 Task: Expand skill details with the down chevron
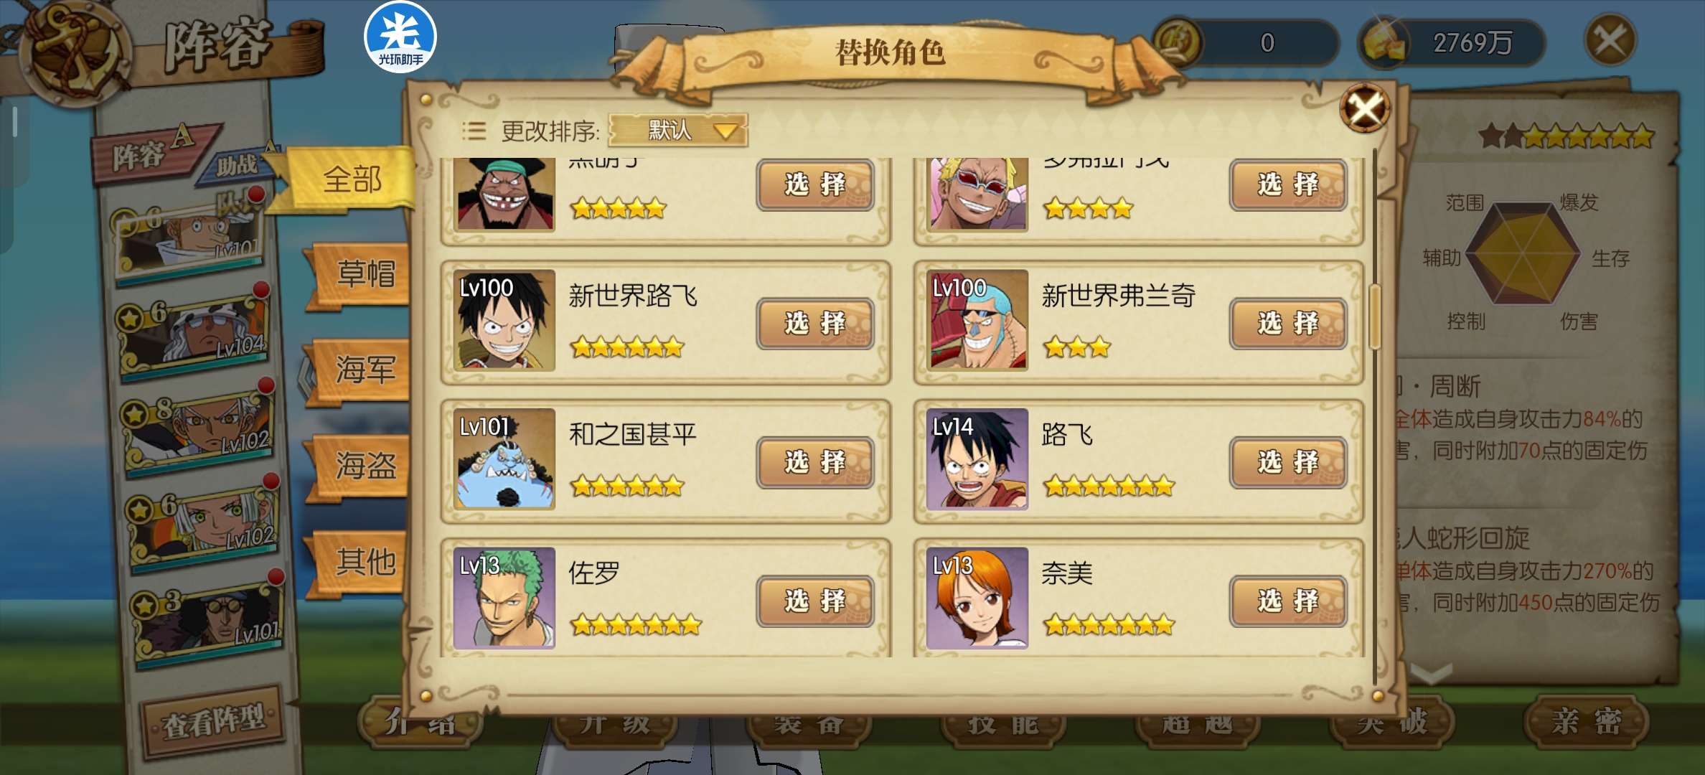click(x=1432, y=674)
